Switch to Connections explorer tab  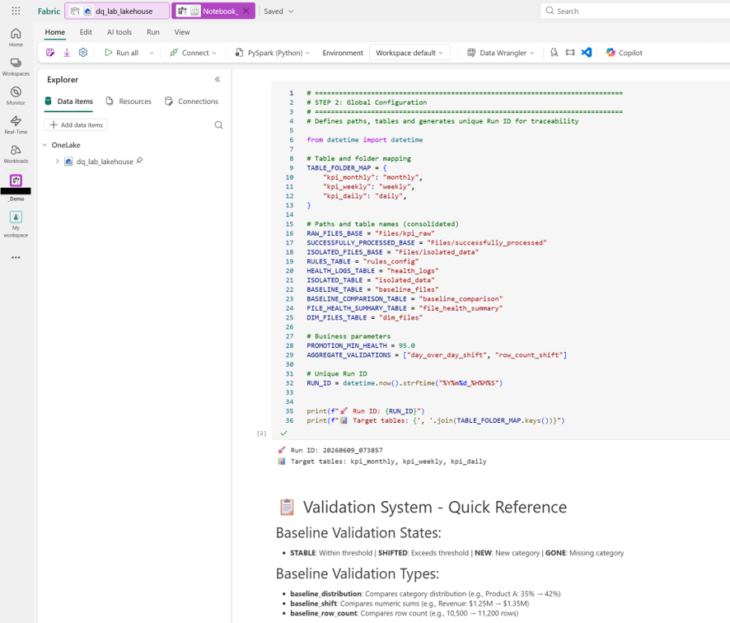click(191, 101)
